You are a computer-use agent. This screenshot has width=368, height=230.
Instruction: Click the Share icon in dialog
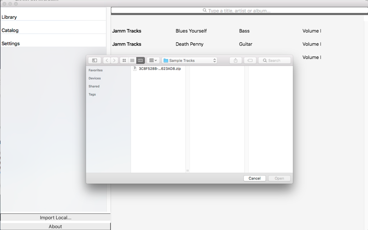point(236,61)
